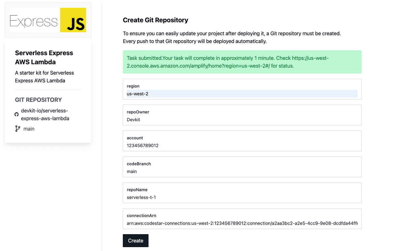This screenshot has width=395, height=251.
Task: Click the main branch label
Action: [29, 129]
